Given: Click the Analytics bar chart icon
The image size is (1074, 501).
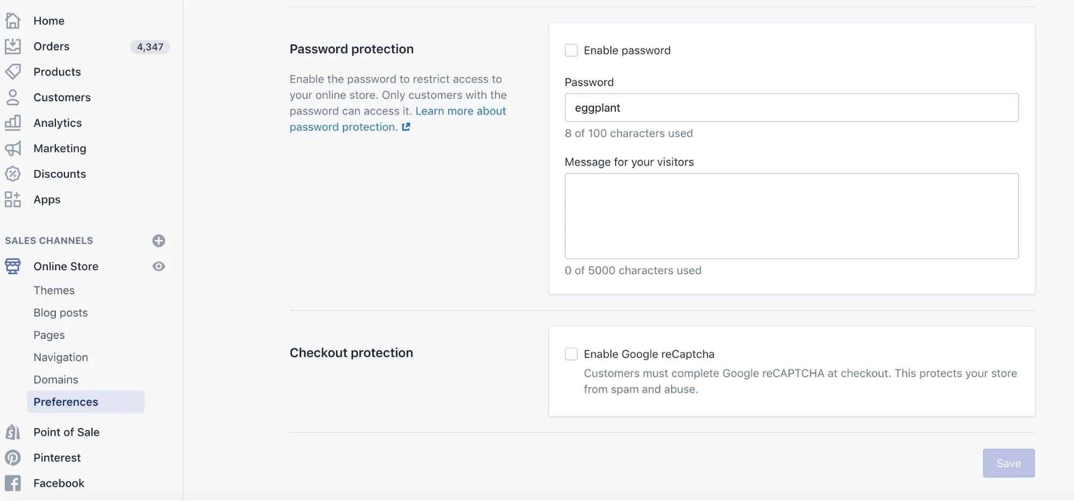Looking at the screenshot, I should coord(13,123).
